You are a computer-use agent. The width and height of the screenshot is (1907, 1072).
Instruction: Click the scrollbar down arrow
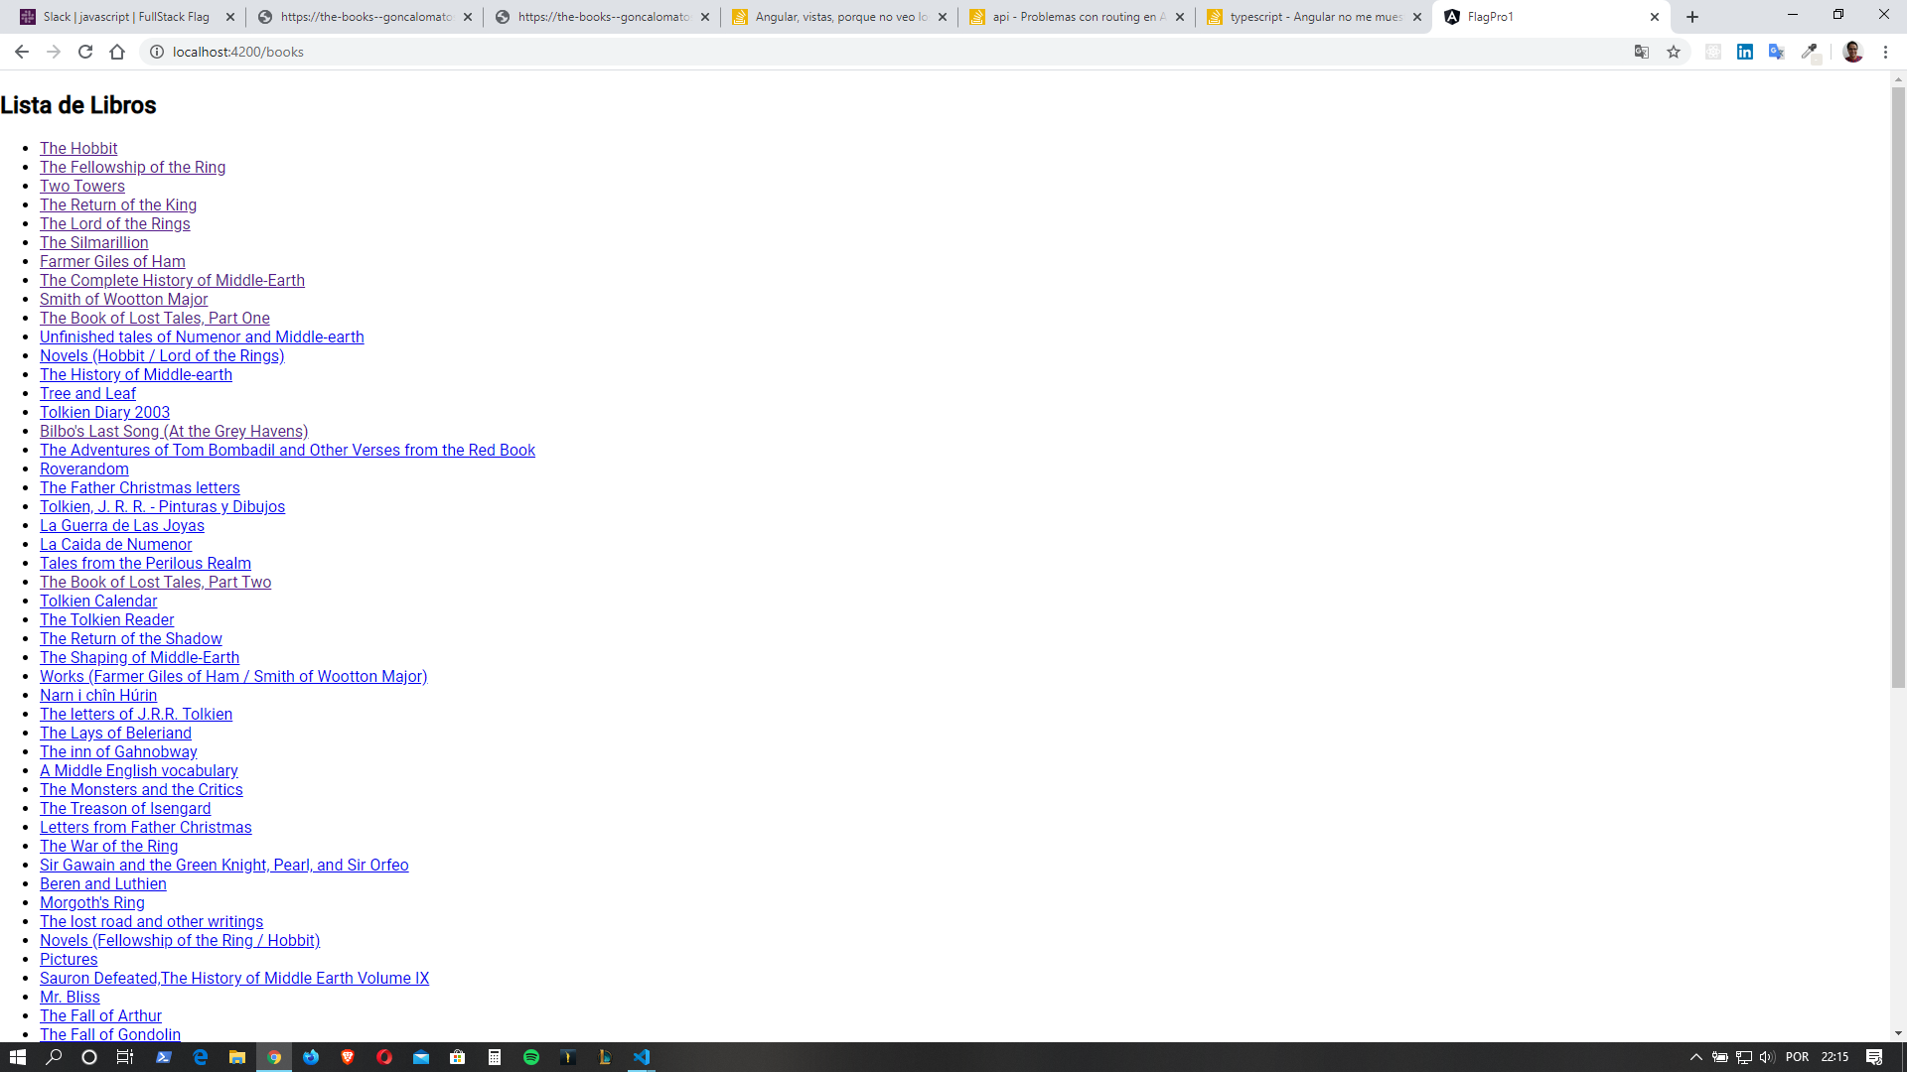(1898, 1033)
